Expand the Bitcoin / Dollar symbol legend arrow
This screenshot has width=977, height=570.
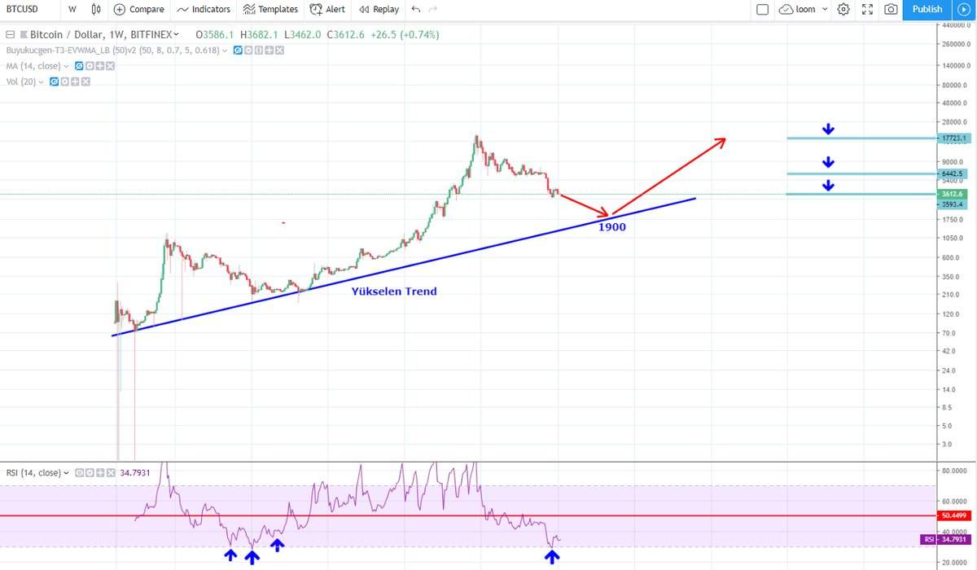click(176, 35)
